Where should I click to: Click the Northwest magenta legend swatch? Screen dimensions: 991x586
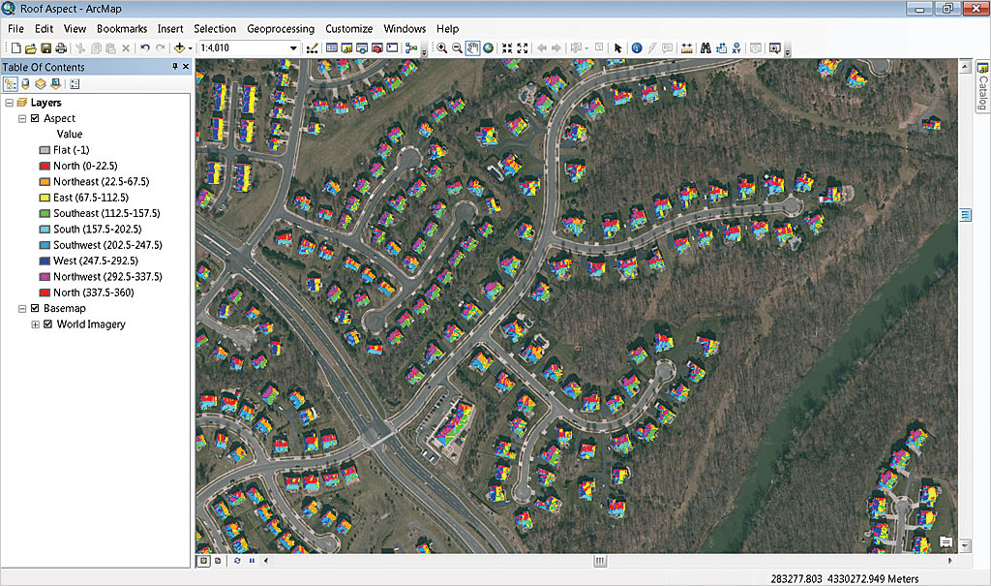[x=45, y=277]
